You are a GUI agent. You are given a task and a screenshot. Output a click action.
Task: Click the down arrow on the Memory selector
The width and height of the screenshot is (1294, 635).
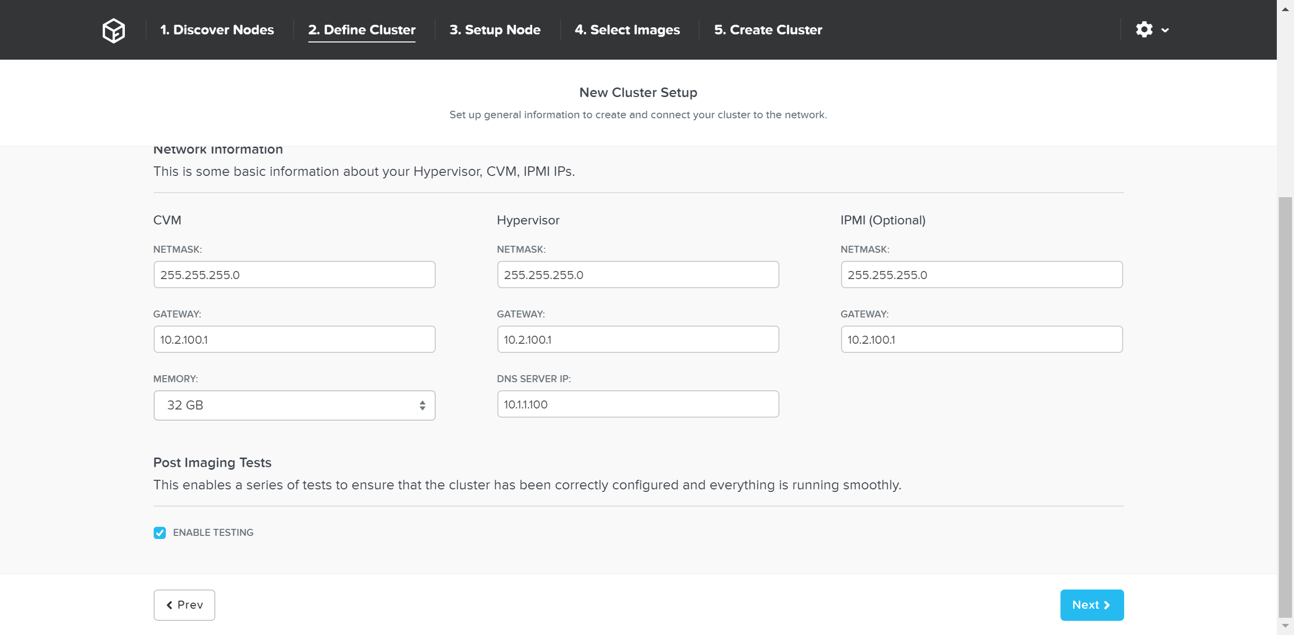[x=423, y=409]
